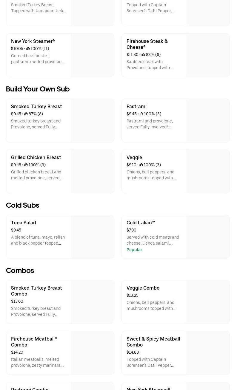Click thumbs-up rating icon for Pastrami sub
This screenshot has height=390, width=240.
pos(141,114)
